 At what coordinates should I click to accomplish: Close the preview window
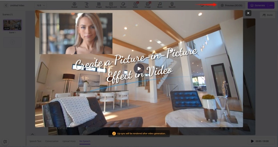[x=248, y=13]
